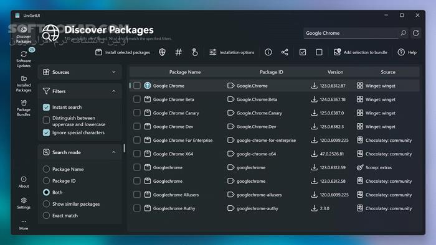This screenshot has height=245, width=436.
Task: Go to Installed Packages sidebar item
Action: click(24, 83)
